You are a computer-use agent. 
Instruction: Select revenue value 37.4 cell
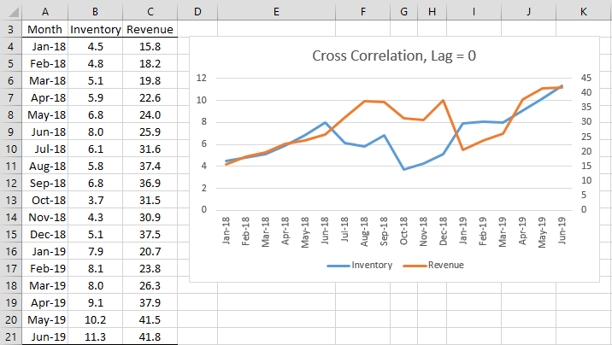tap(150, 166)
